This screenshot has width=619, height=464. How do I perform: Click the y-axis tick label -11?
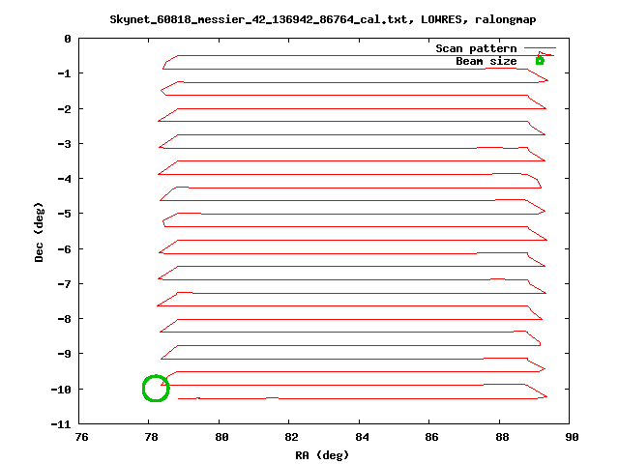(61, 424)
